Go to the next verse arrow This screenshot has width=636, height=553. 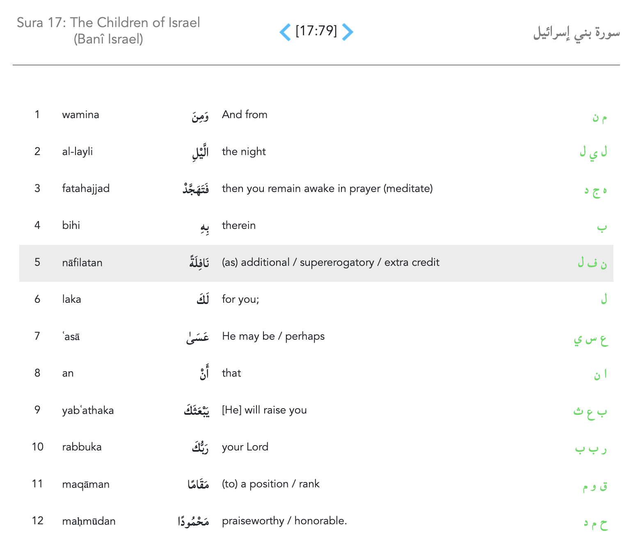[348, 32]
